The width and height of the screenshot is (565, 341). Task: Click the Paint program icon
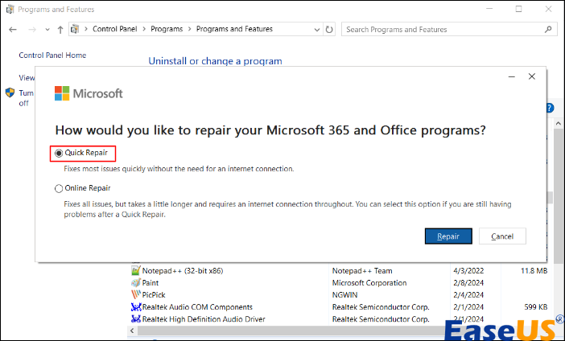click(x=135, y=283)
